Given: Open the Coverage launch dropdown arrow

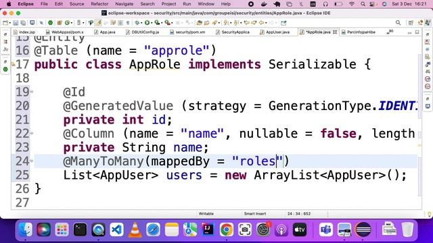Looking at the screenshot, I should point(162,23).
